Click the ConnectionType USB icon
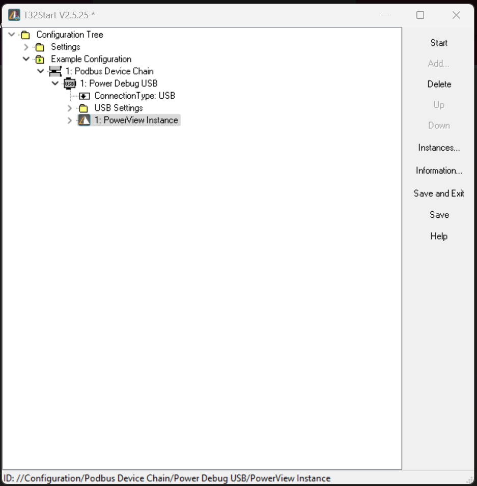 pos(83,96)
